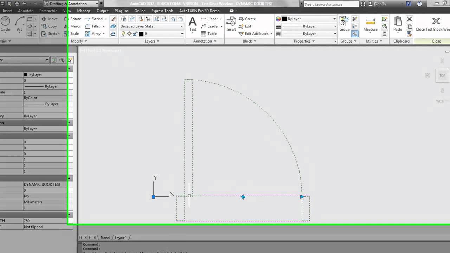The width and height of the screenshot is (450, 253).
Task: Toggle the layer lightbulb on/off icon
Action: click(123, 34)
